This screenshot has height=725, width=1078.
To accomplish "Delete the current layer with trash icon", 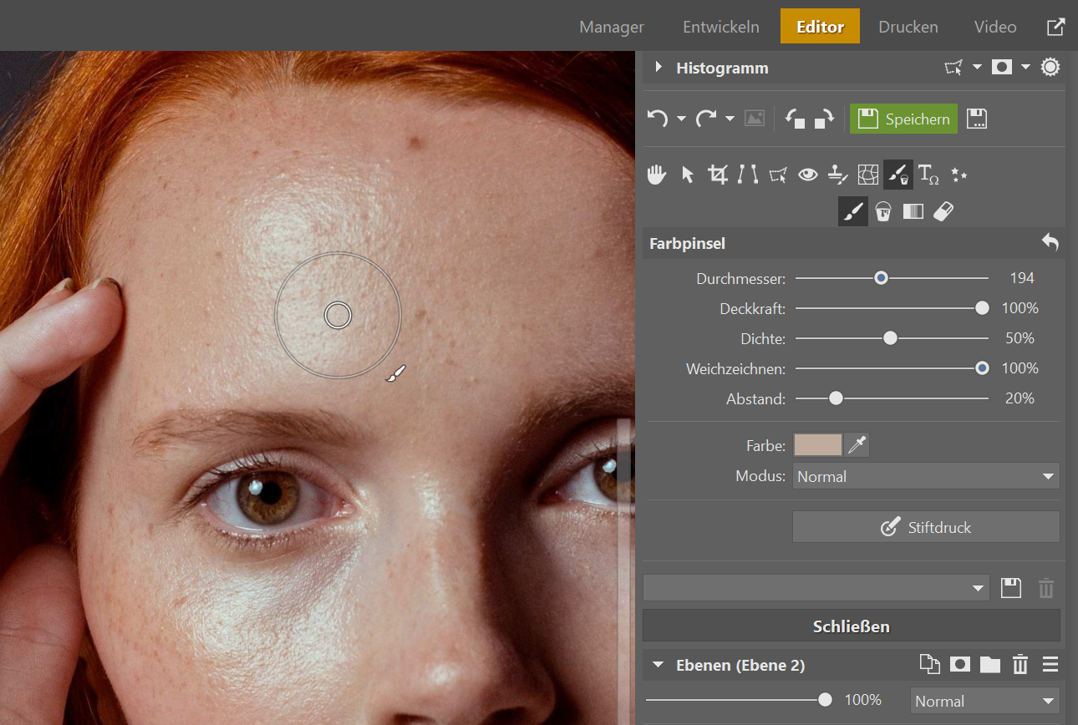I will tap(1020, 665).
